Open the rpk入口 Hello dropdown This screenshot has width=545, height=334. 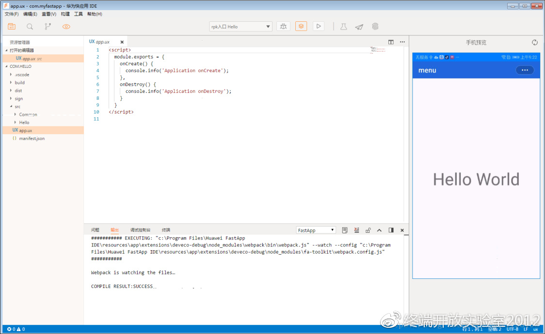click(240, 27)
